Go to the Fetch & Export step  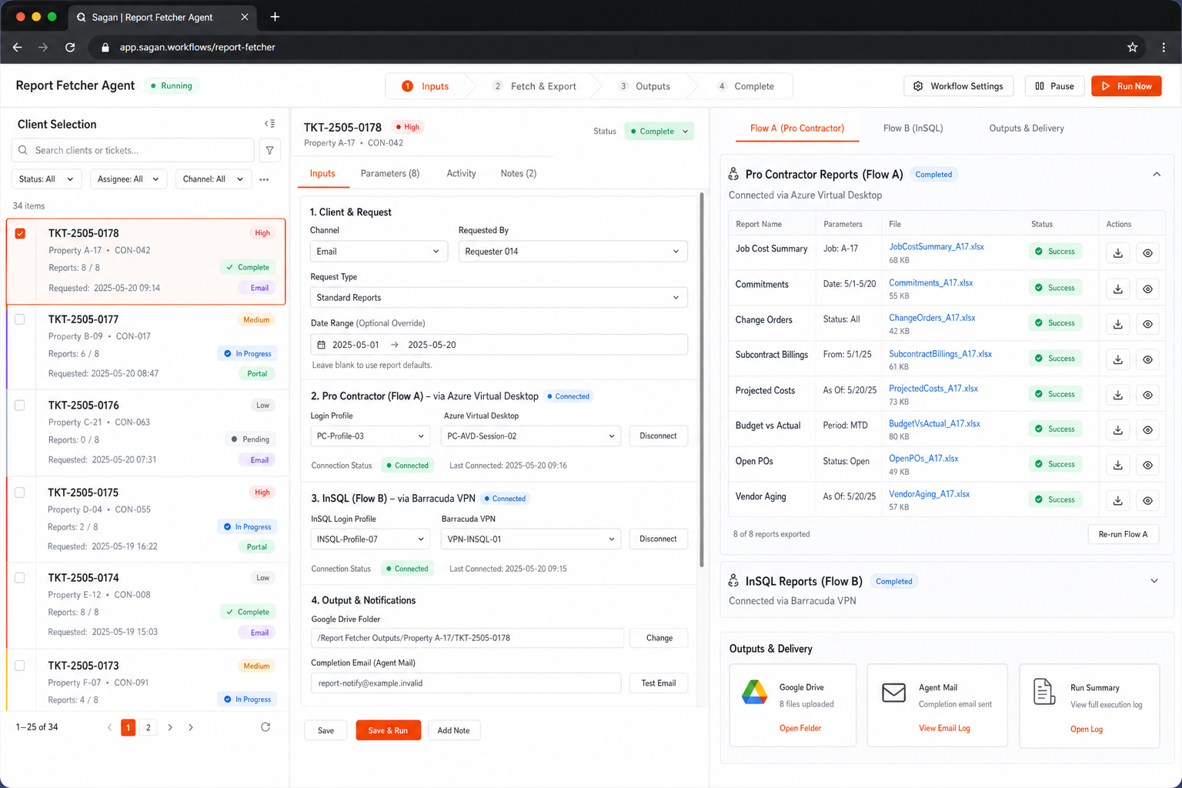[x=535, y=86]
